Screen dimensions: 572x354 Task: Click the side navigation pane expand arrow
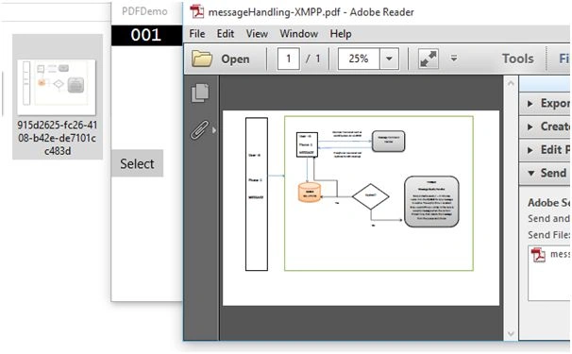214,130
